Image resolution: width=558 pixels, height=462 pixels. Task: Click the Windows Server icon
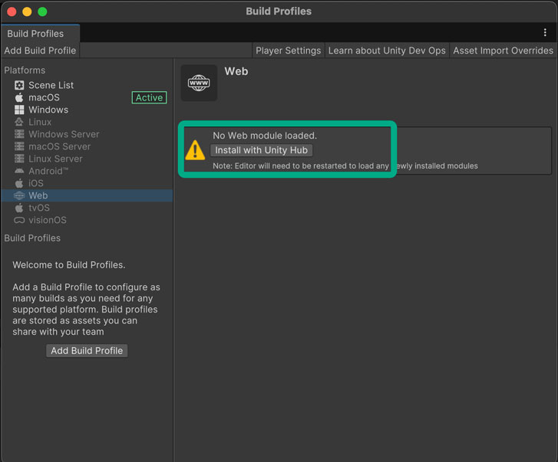(19, 134)
